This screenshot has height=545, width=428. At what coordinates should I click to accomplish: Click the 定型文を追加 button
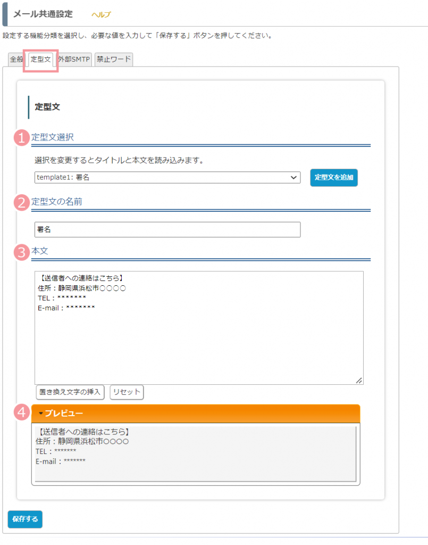tap(334, 178)
